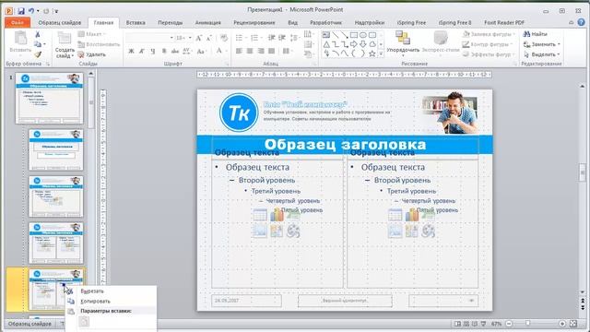The width and height of the screenshot is (590, 332).
Task: Click the Undo icon in quick access toolbar
Action: (31, 11)
